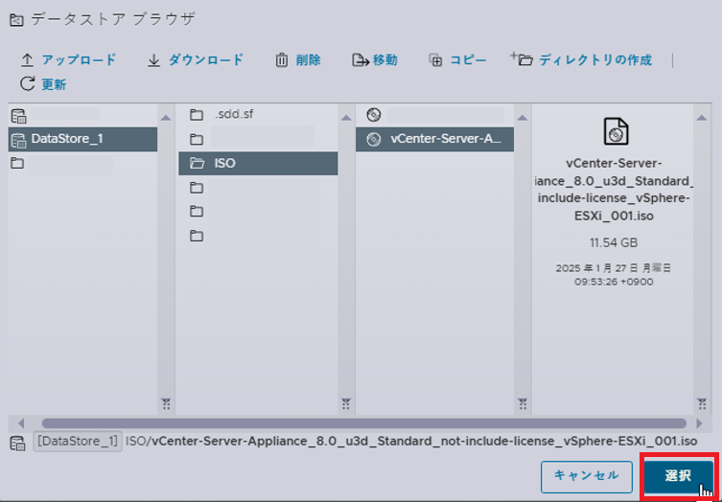Click the new directory folder icon

[522, 59]
